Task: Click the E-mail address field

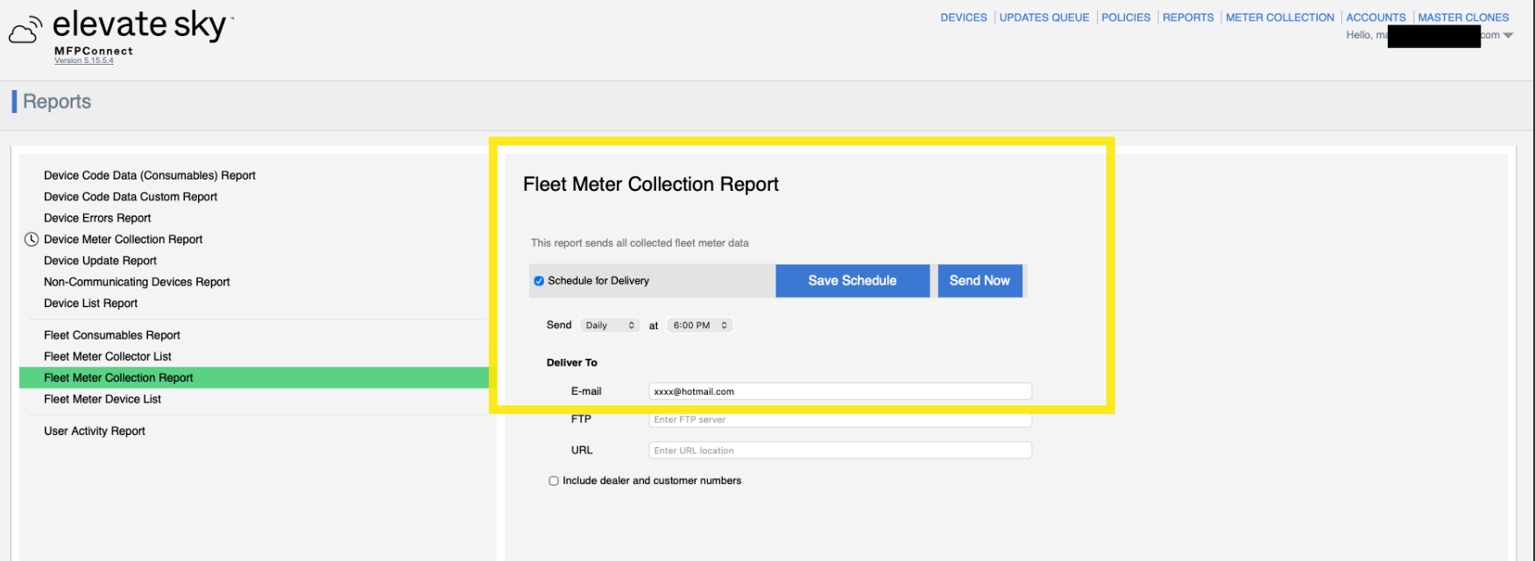Action: (840, 391)
